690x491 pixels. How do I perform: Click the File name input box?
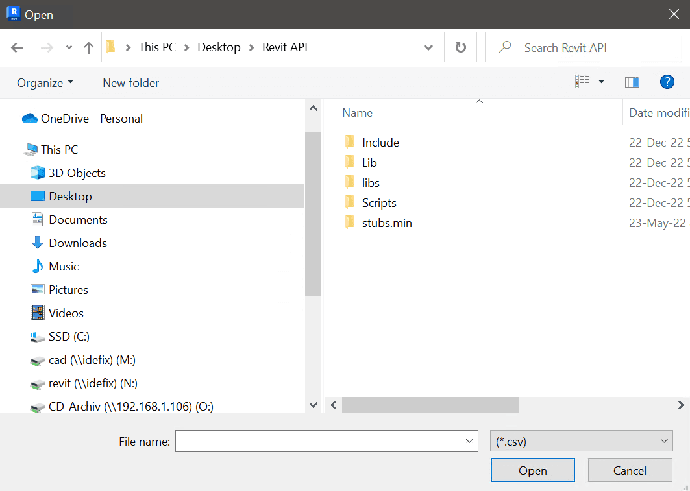327,441
